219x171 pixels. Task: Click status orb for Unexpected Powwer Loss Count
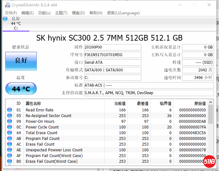click(x=10, y=150)
